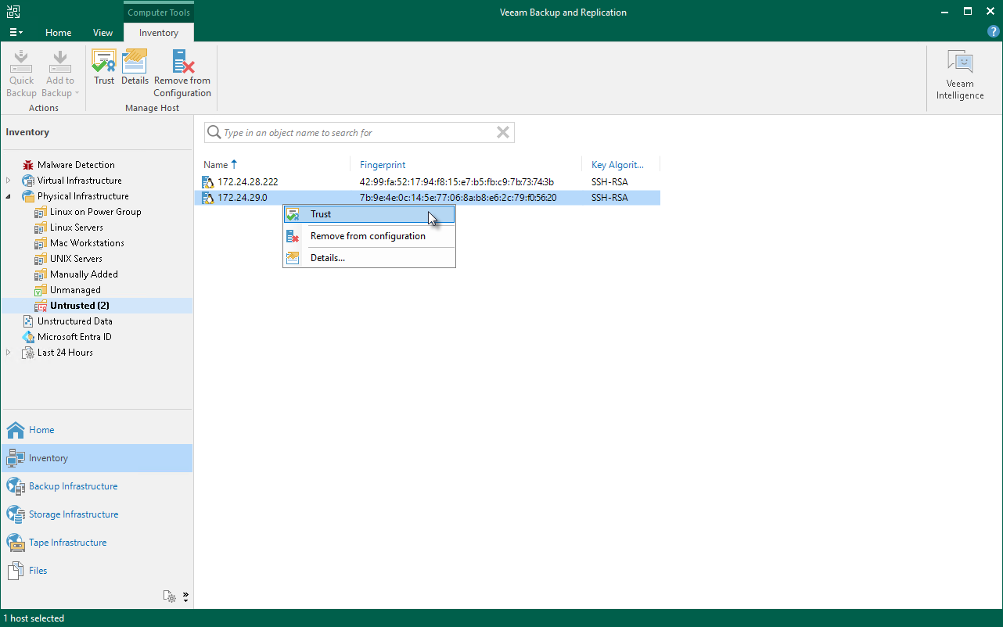Screen dimensions: 1003x627
Task: Click SSH-RSA in the 172.24.28.222 row
Action: point(609,182)
